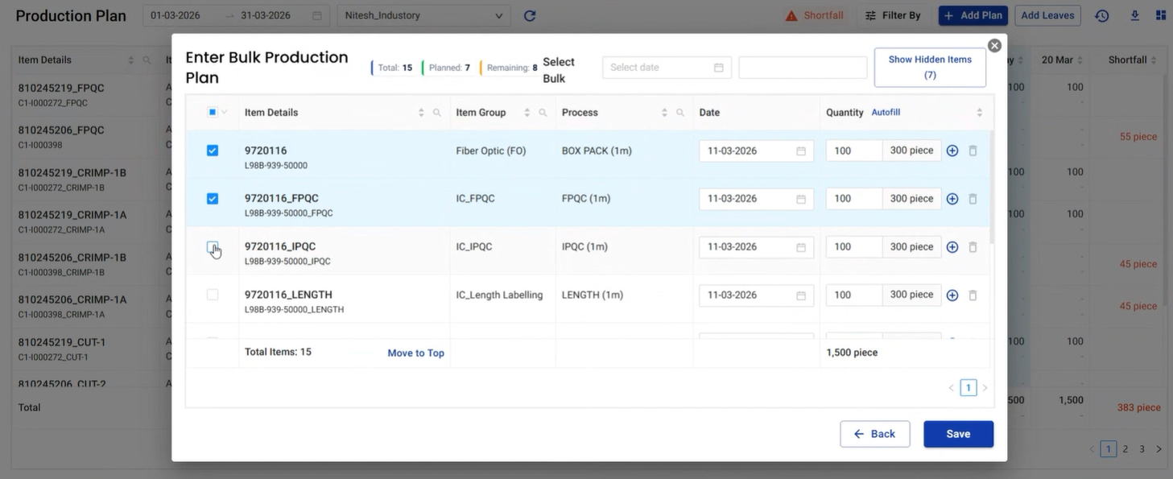Sort the Quantity column

(979, 113)
